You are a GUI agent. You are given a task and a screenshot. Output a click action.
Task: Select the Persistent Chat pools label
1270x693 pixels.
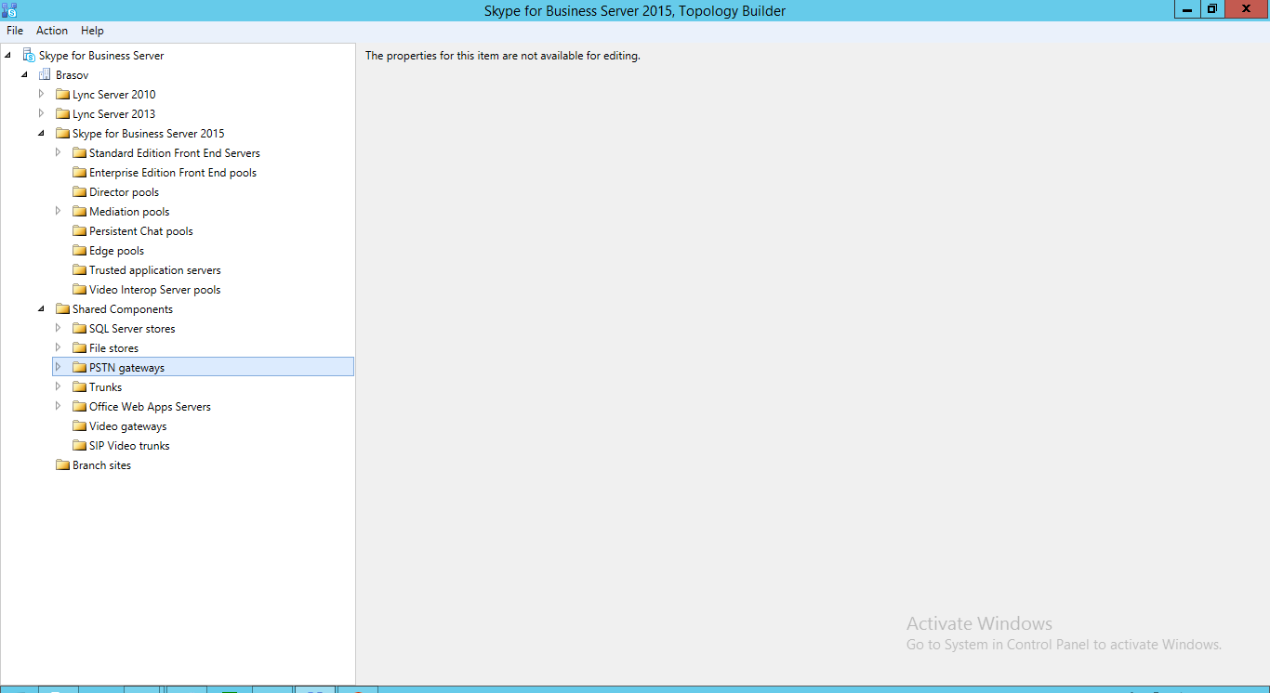click(141, 231)
